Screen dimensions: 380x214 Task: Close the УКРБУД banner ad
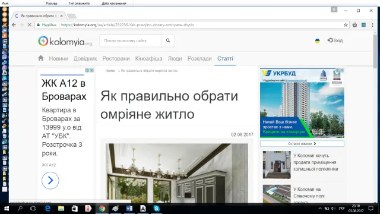pyautogui.click(x=342, y=70)
